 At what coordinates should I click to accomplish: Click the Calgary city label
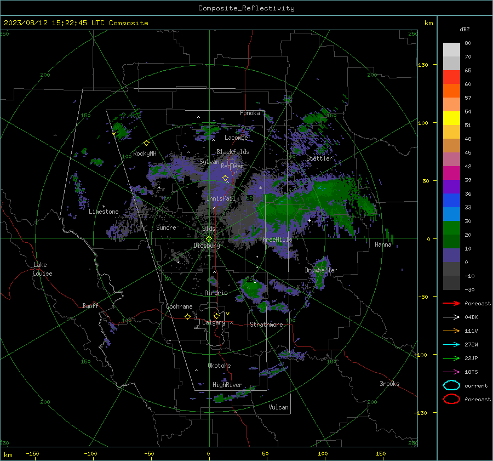(214, 322)
